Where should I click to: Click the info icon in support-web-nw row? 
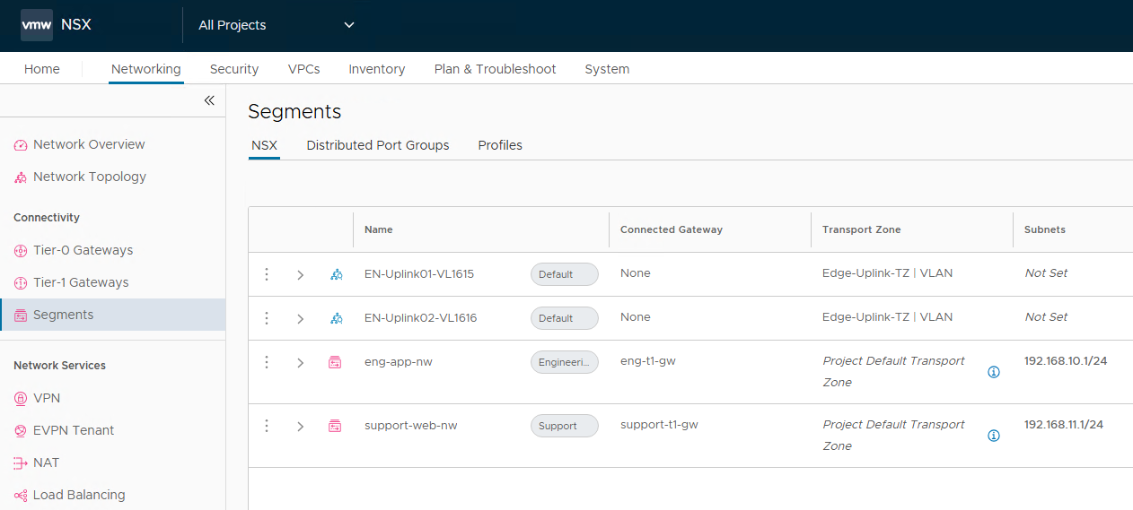pos(994,436)
